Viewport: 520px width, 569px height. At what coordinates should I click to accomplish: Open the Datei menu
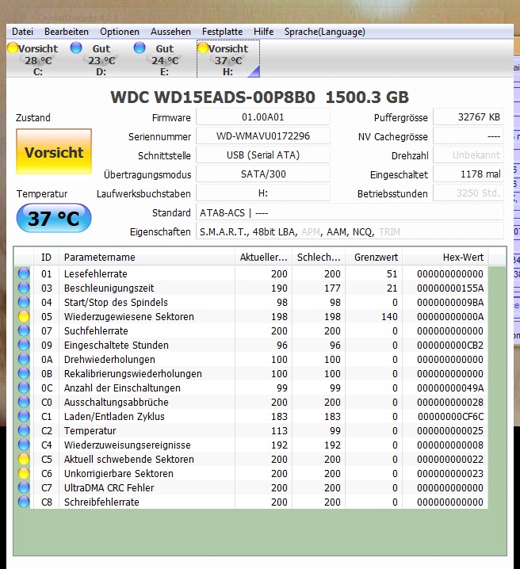22,32
